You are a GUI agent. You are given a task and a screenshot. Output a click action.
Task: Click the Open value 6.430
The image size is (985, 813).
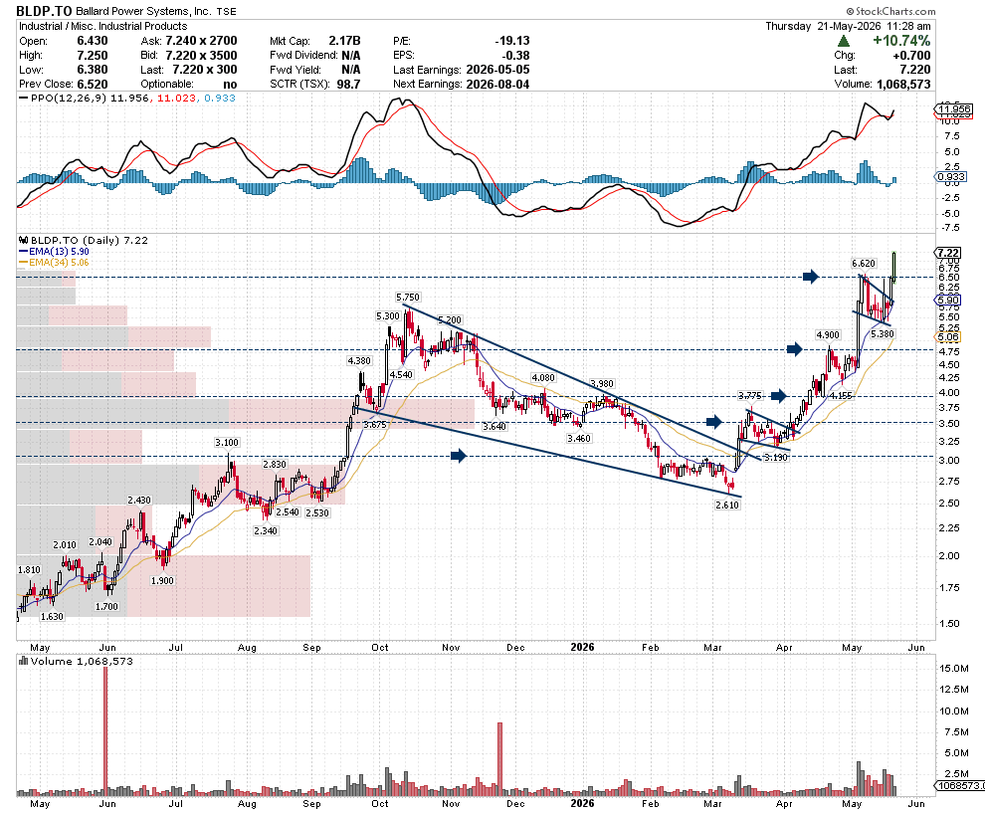(x=93, y=41)
